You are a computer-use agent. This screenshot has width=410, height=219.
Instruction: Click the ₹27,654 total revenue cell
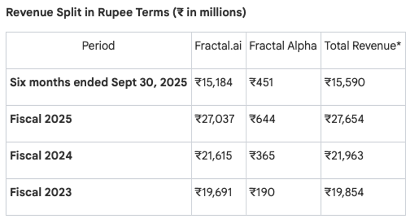[x=344, y=119]
